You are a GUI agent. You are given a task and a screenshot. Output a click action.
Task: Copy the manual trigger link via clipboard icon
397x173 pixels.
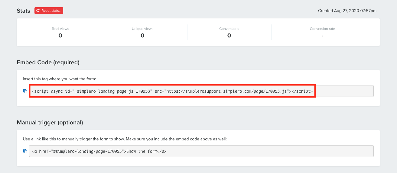click(25, 151)
